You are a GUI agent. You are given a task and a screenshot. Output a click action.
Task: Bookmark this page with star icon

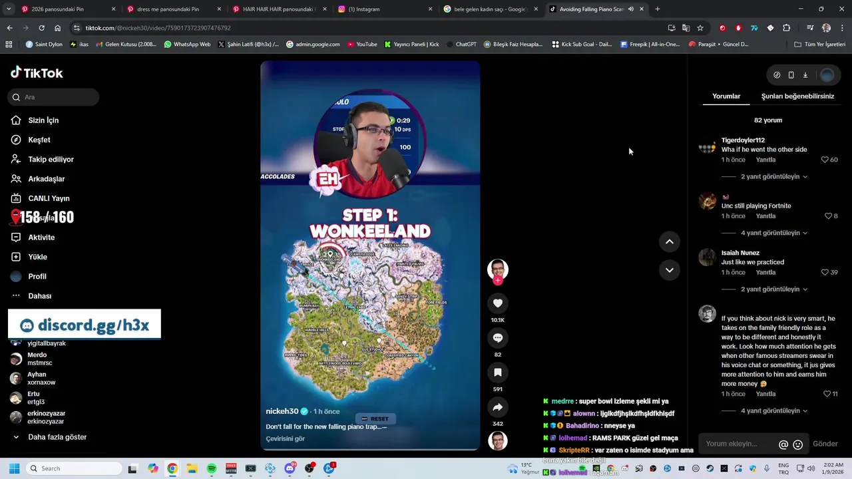700,28
